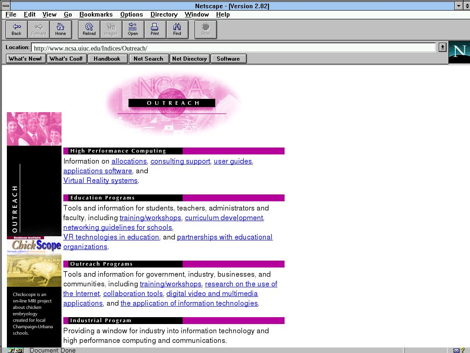The height and width of the screenshot is (353, 470).
Task: Click the Open location toolbar icon
Action: pos(133,29)
